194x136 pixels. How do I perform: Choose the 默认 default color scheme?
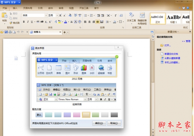(39, 115)
